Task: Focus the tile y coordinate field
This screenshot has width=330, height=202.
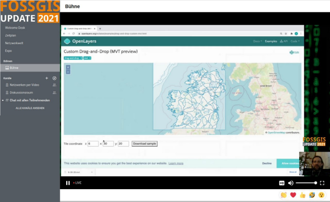Action: (123, 144)
